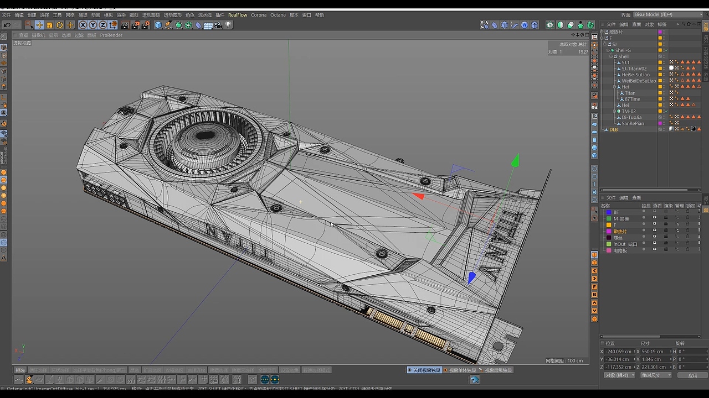Select the DLB object
This screenshot has width=709, height=398.
pyautogui.click(x=613, y=129)
